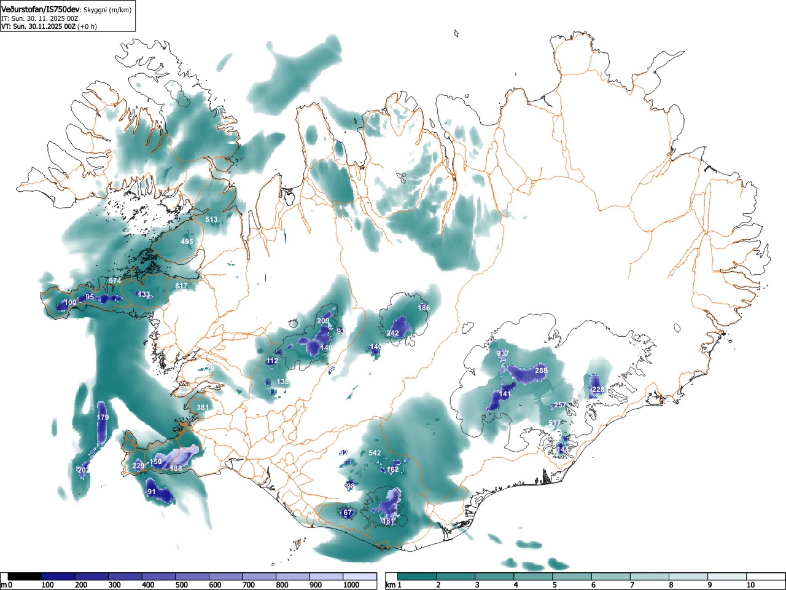Click the 138 visibility value on map

click(282, 382)
